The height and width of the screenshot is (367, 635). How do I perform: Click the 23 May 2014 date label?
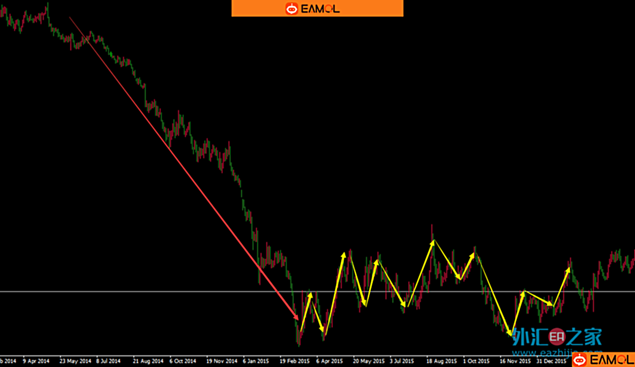(x=75, y=362)
